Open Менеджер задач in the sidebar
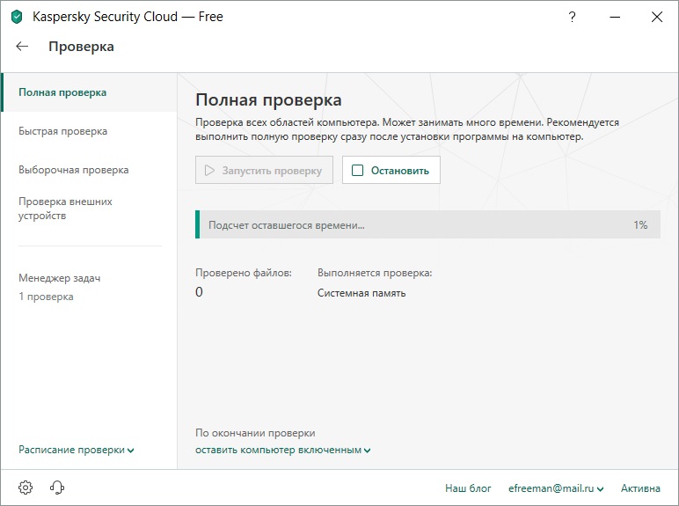The width and height of the screenshot is (679, 506). coord(60,278)
